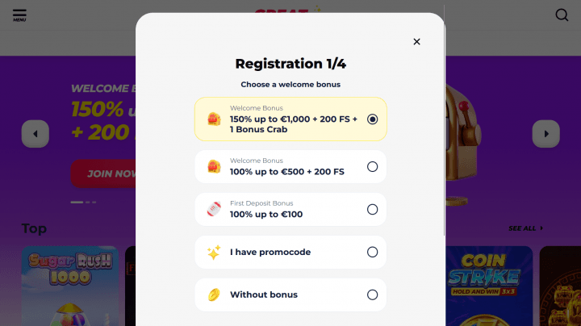Open the Sugar Rush 1000 game thumbnail

click(70, 286)
